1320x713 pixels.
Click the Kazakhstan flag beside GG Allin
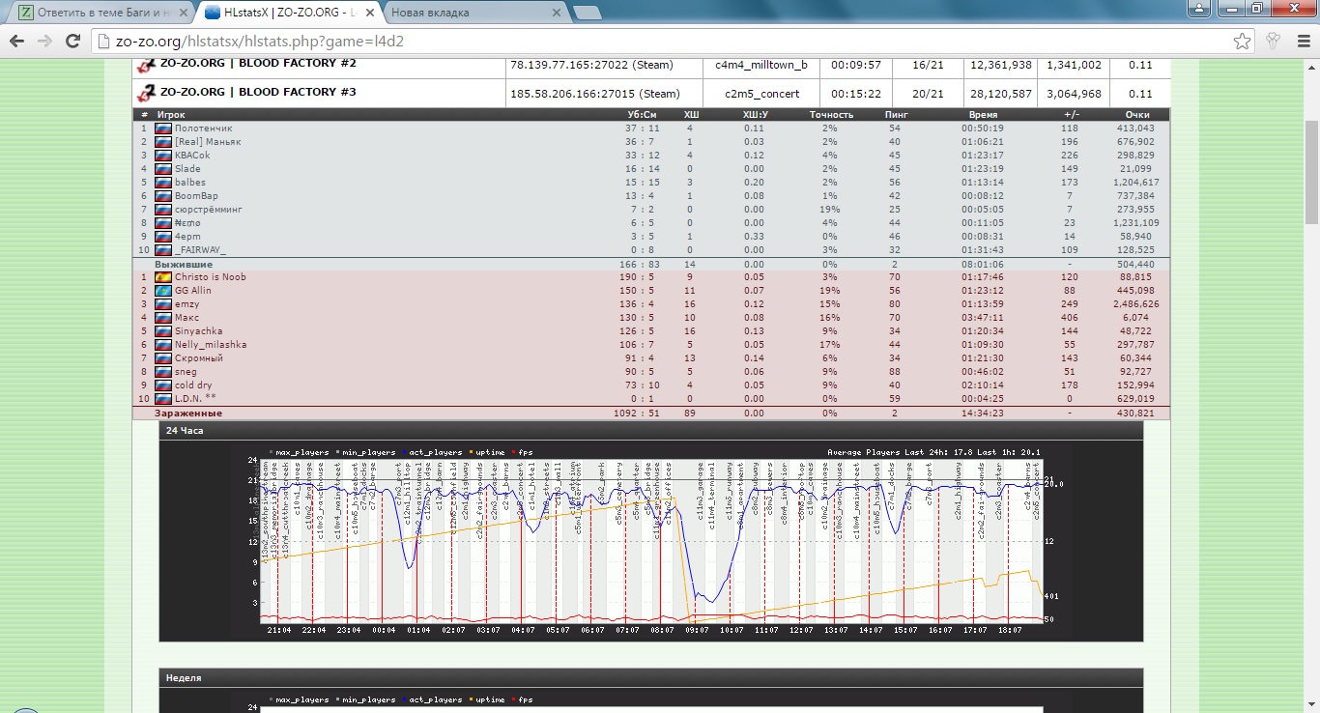point(162,291)
